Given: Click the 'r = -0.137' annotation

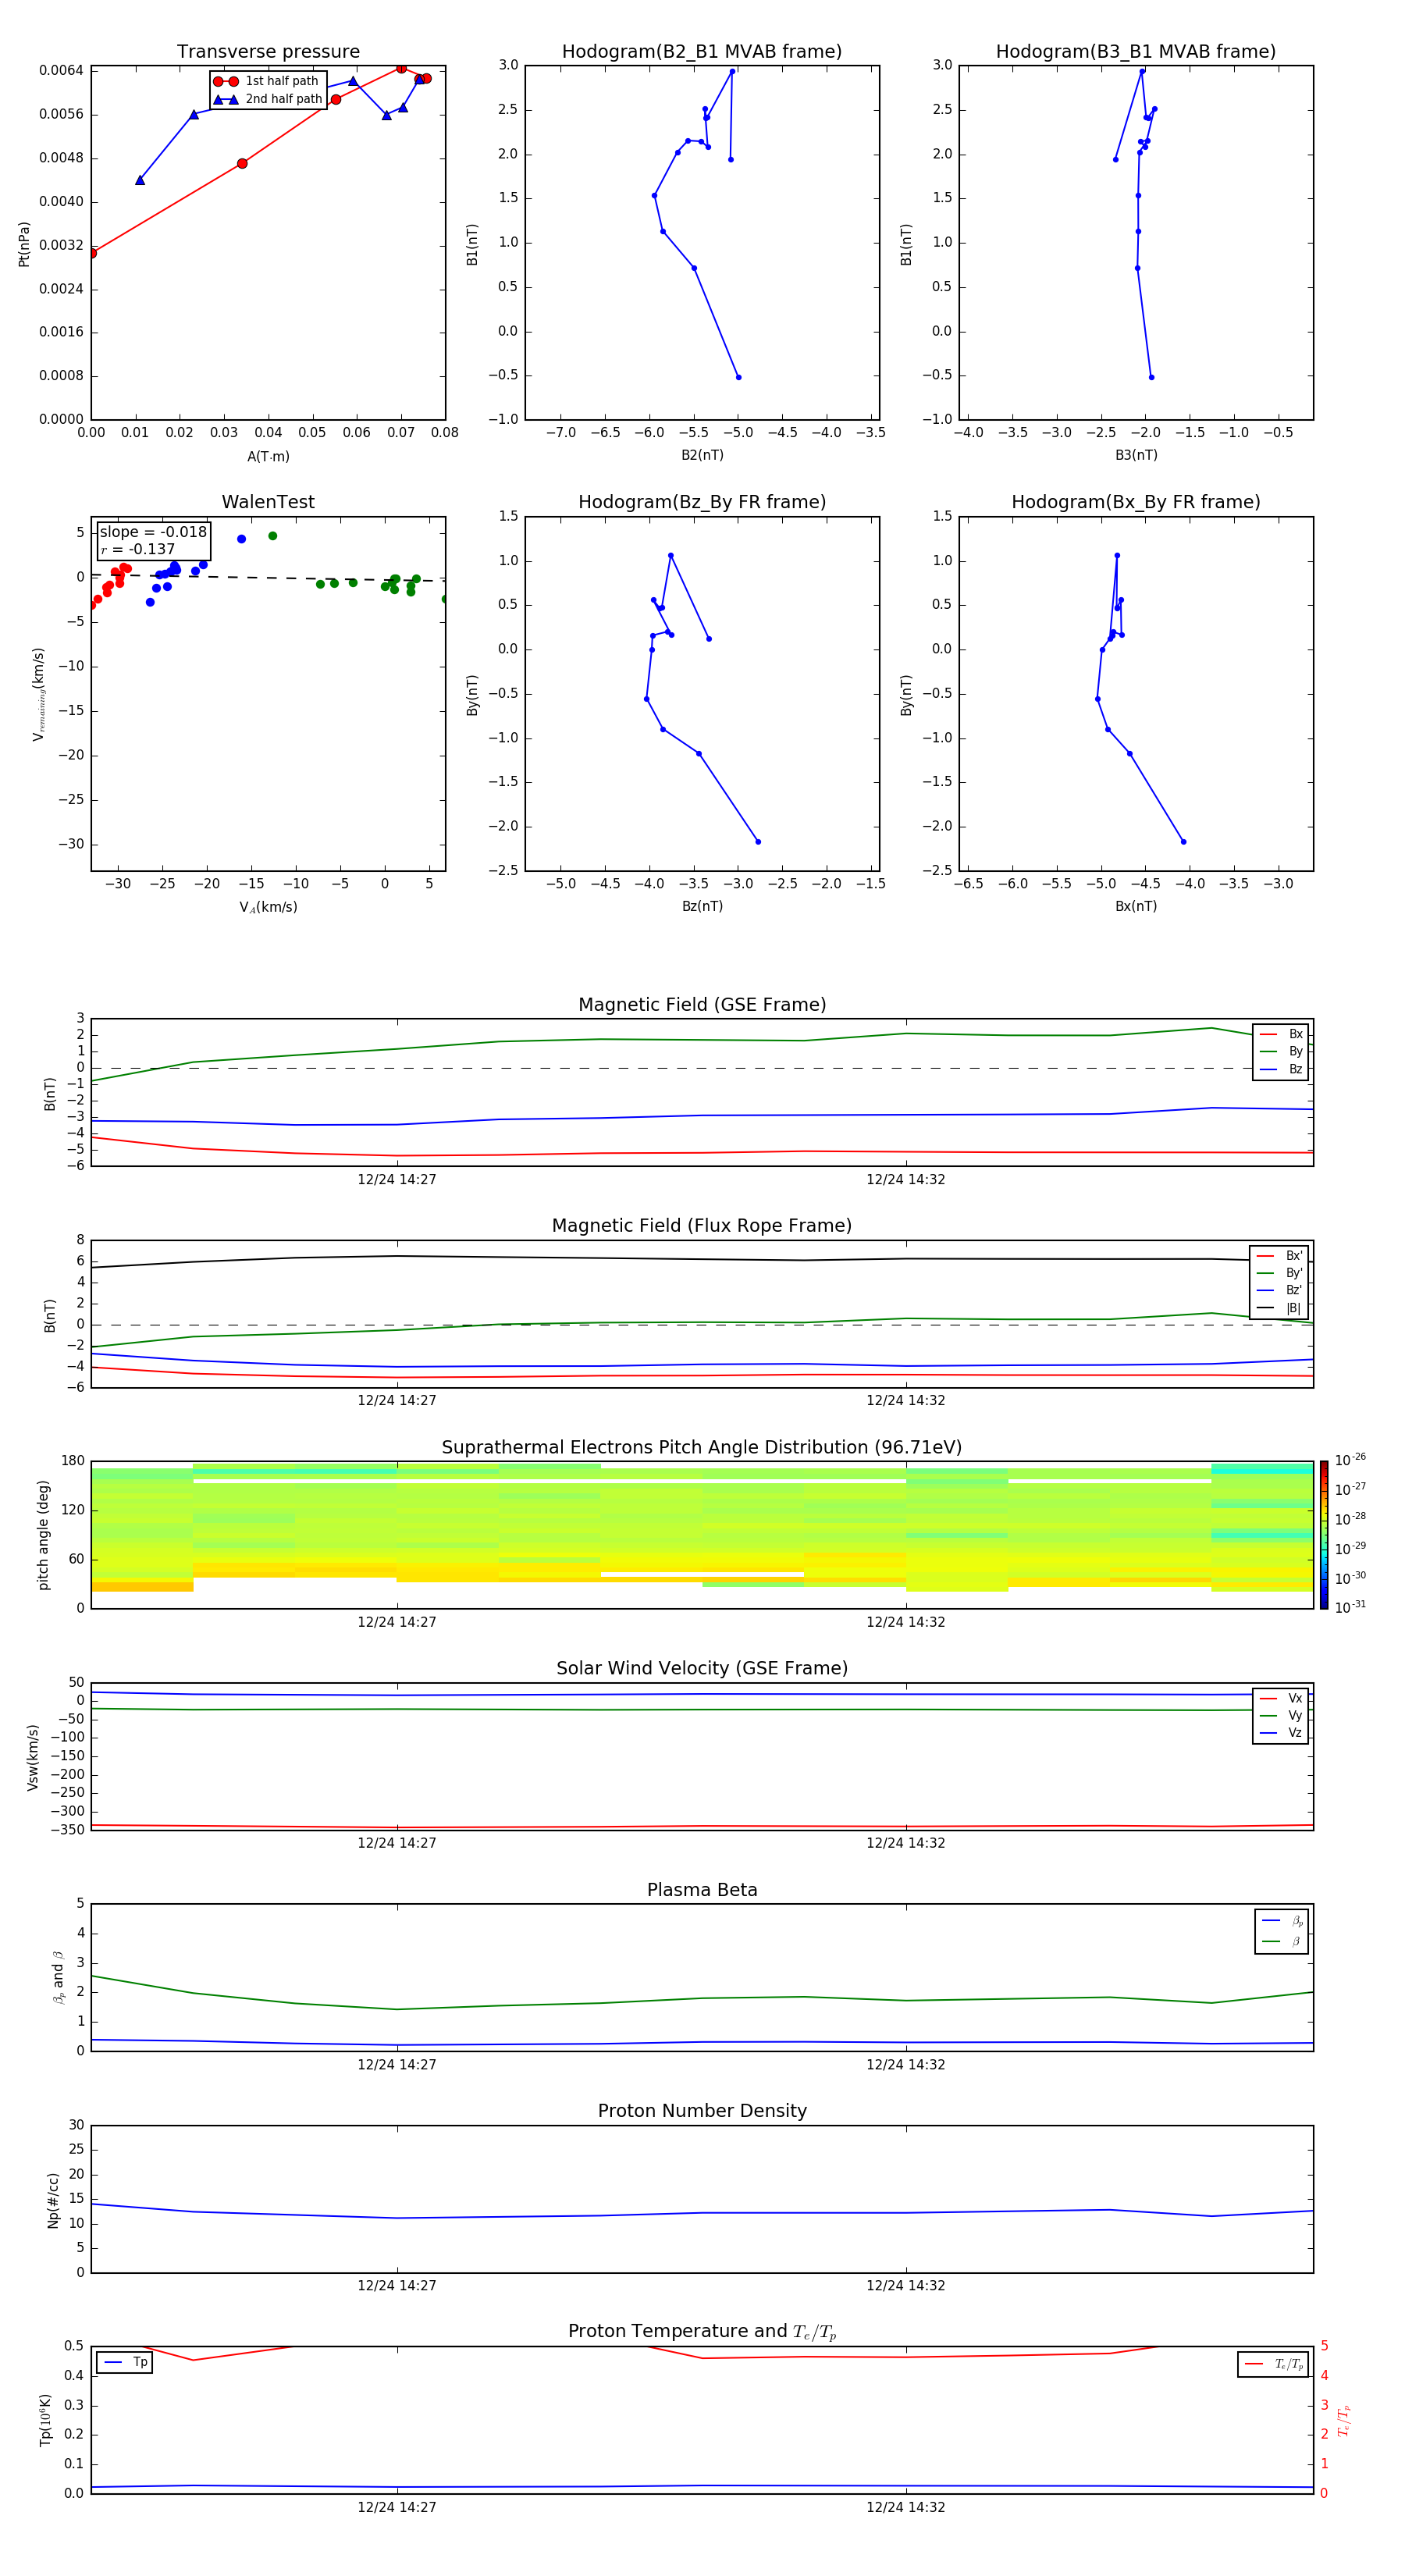Looking at the screenshot, I should 138,549.
